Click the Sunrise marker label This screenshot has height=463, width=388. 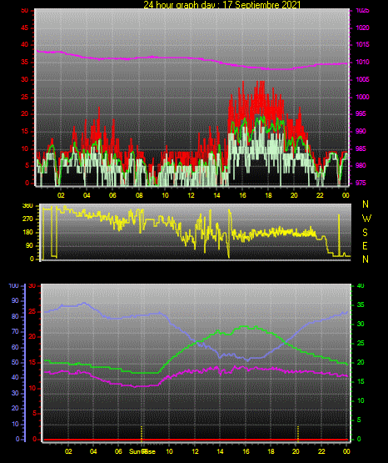pos(142,451)
